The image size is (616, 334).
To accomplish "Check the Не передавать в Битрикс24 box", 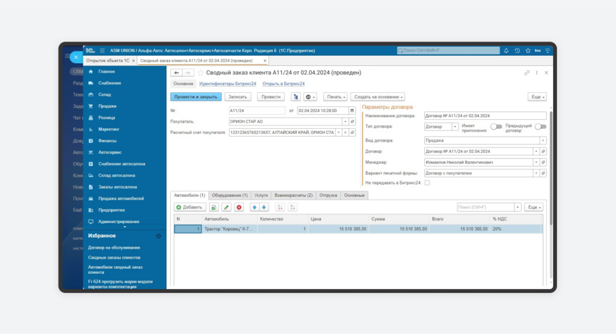I will pos(427,183).
